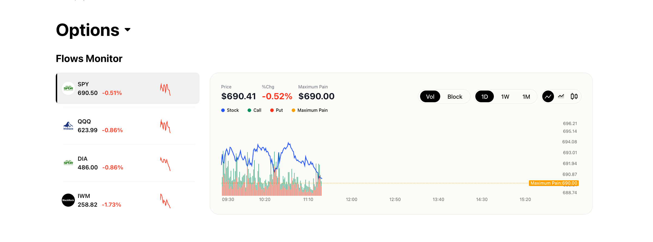Screen dimensions: 653x242
Task: Click the Maximum Pain orange legend dot
Action: [x=293, y=110]
